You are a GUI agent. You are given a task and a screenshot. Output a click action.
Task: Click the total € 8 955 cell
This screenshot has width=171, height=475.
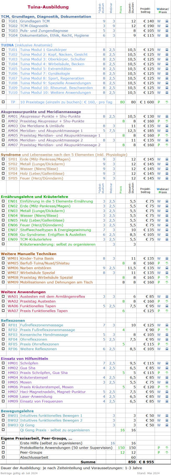(x=147, y=462)
